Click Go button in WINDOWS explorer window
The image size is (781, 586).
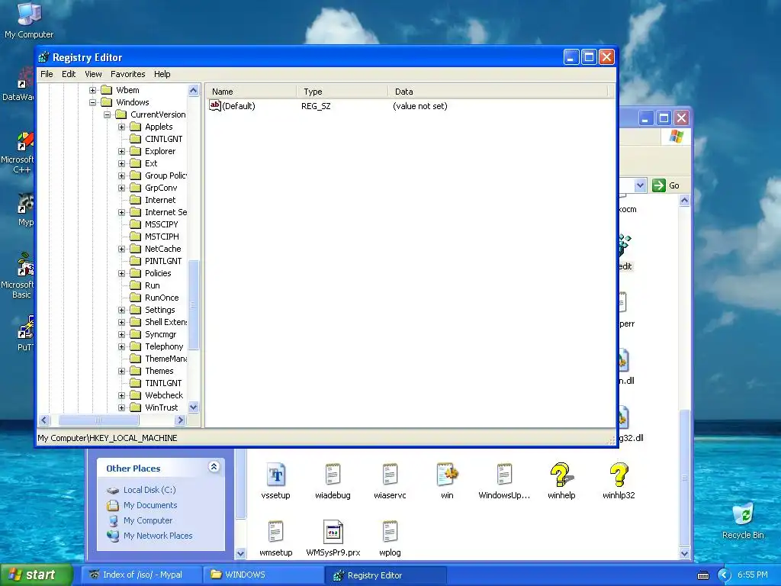click(x=666, y=185)
